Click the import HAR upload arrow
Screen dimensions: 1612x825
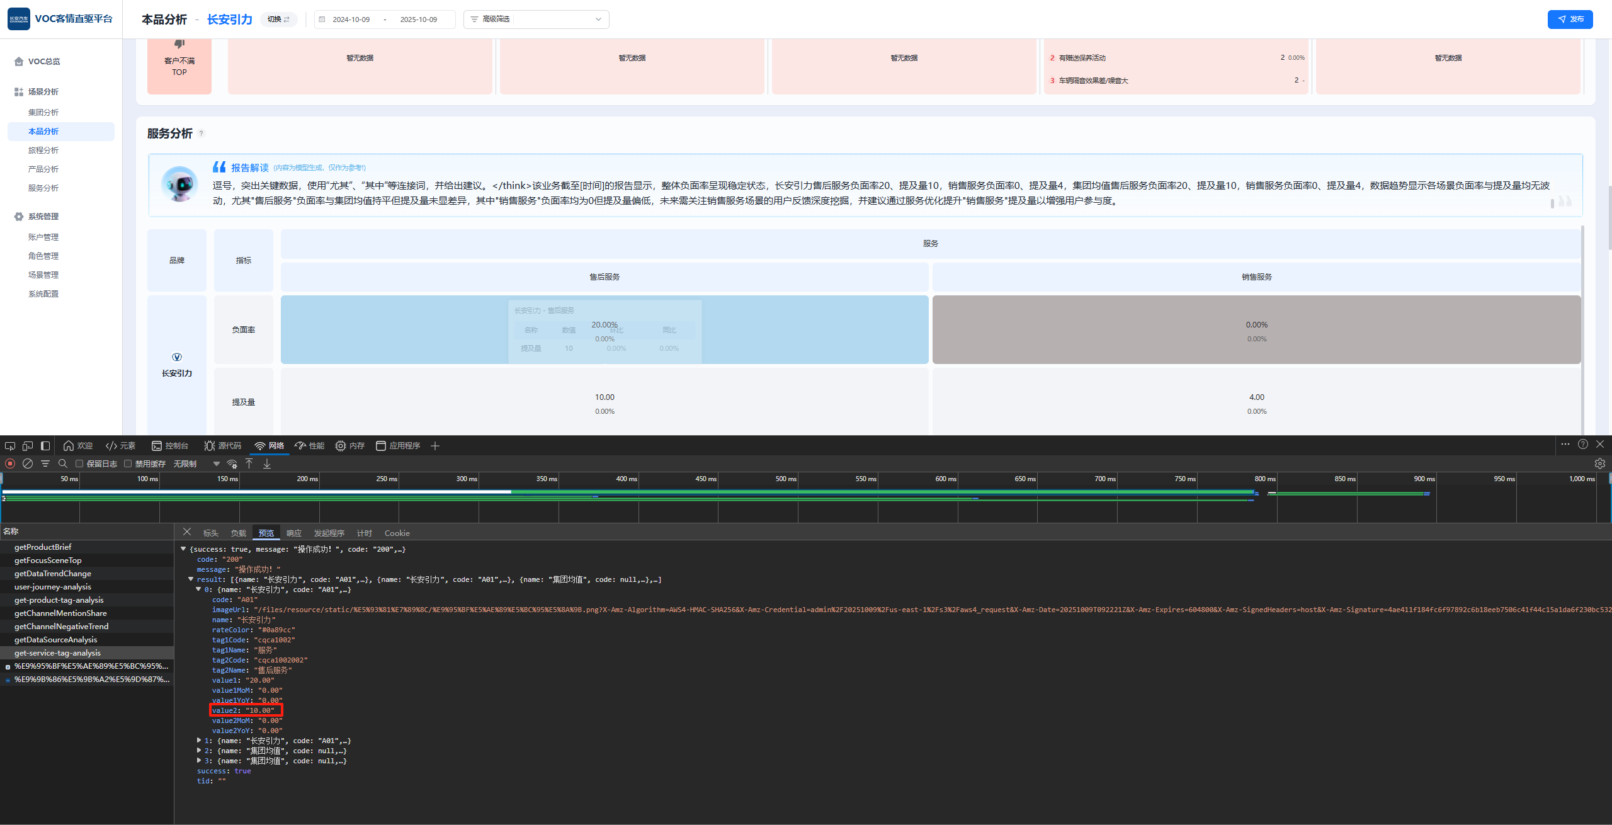tap(249, 464)
